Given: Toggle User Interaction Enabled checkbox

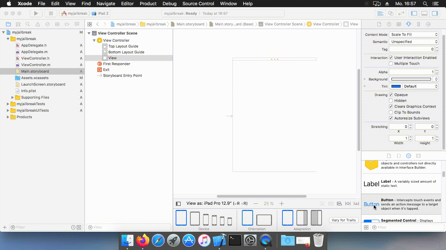Looking at the screenshot, I should [x=391, y=58].
